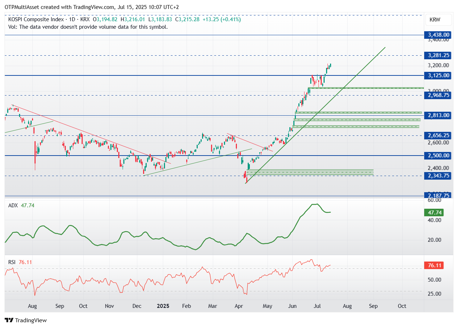This screenshot has width=458, height=328.
Task: Click the blue 3,438.00 price label
Action: click(x=438, y=35)
